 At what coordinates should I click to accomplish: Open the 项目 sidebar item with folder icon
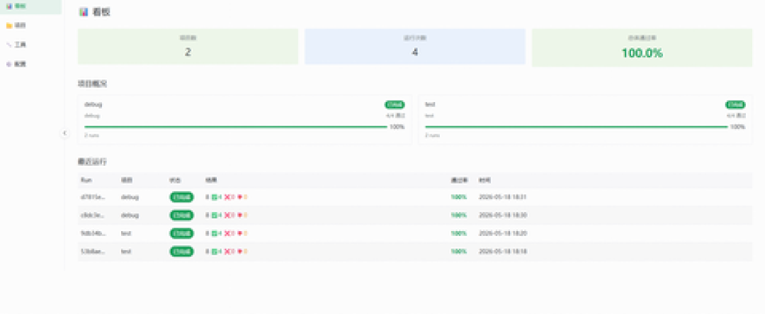(30, 26)
